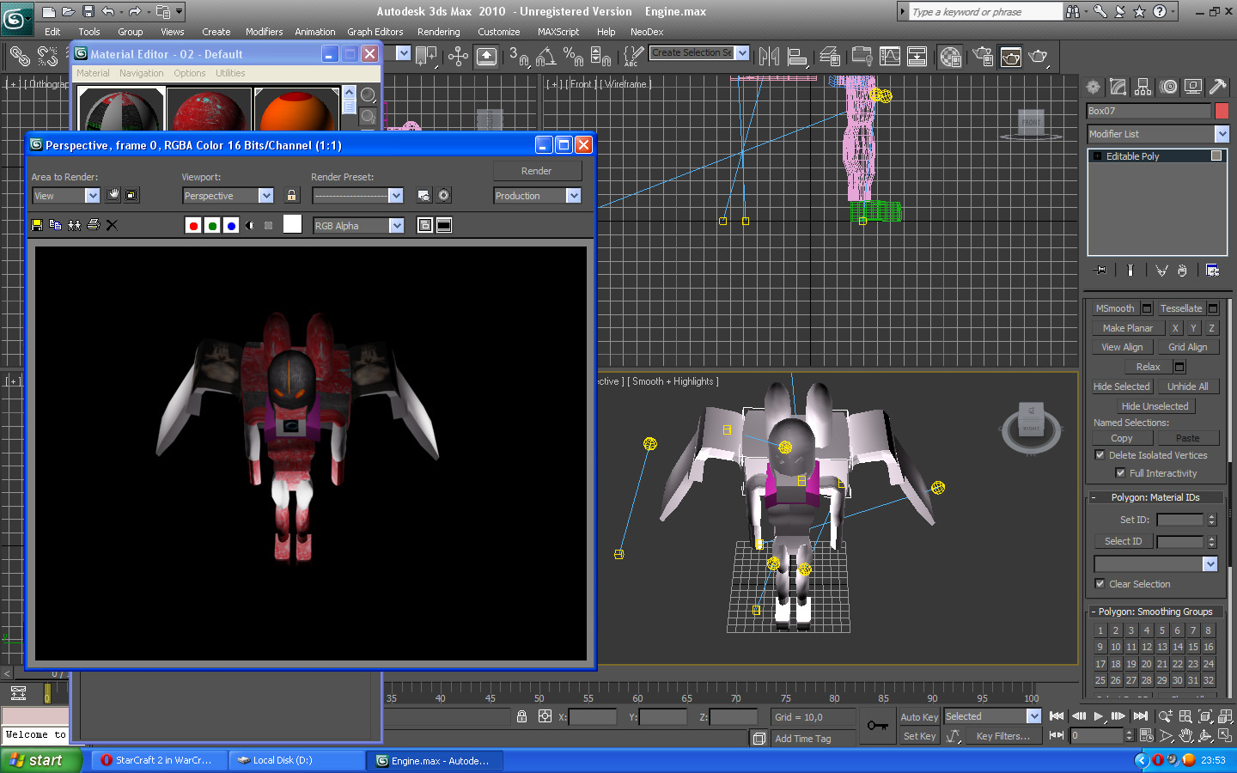Enable the blue channel in render window
Viewport: 1237px width, 773px height.
[231, 225]
